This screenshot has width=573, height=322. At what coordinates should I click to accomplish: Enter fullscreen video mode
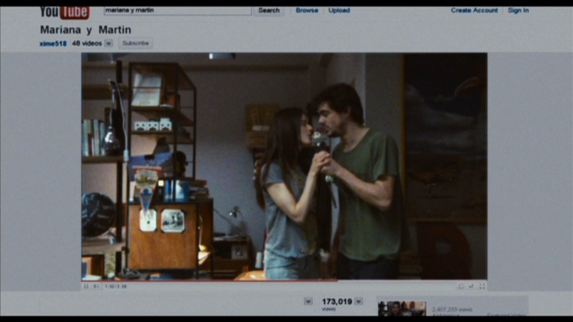[x=482, y=287]
